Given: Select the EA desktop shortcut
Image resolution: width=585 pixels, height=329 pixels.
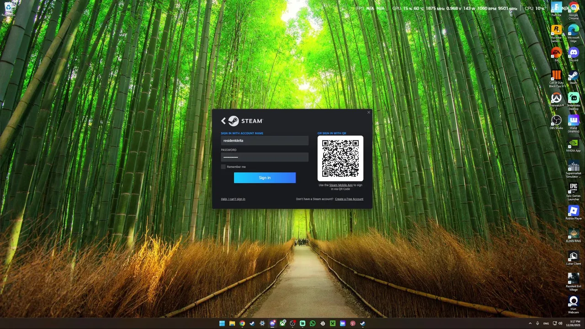Looking at the screenshot, I should [x=556, y=54].
